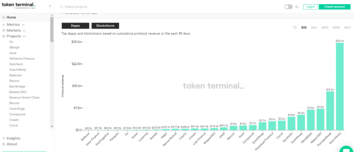
Task: Collapse the sidebar with the left chevron
Action: [50, 6]
